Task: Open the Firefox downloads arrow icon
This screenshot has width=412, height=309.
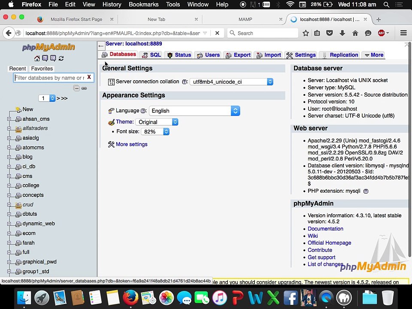Action: (x=342, y=33)
